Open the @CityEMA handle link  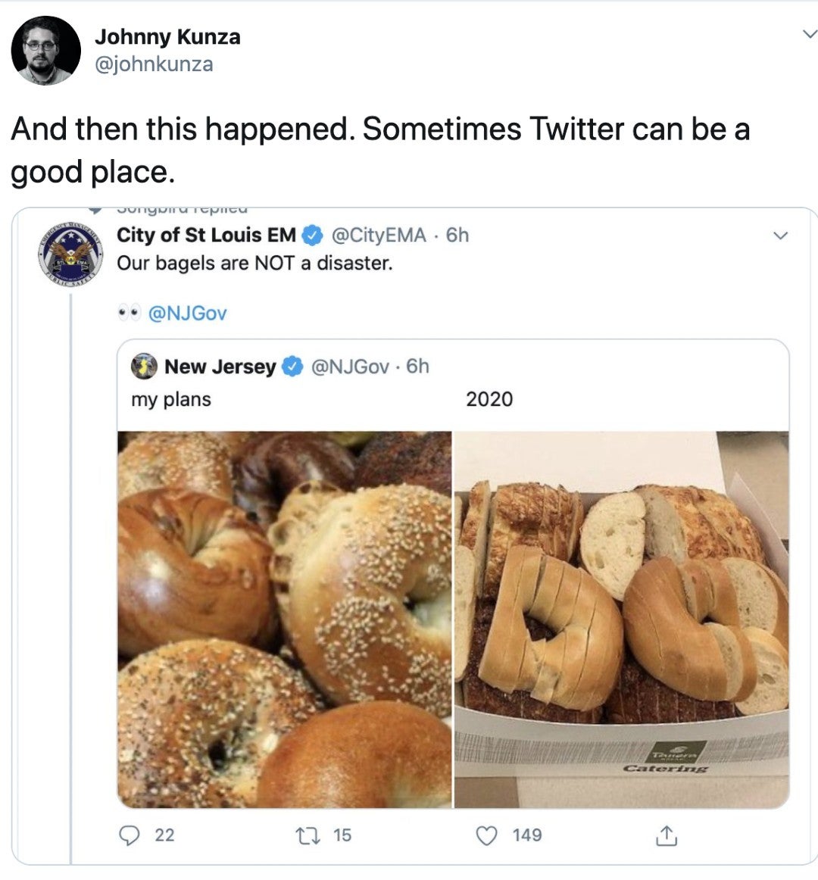click(379, 236)
